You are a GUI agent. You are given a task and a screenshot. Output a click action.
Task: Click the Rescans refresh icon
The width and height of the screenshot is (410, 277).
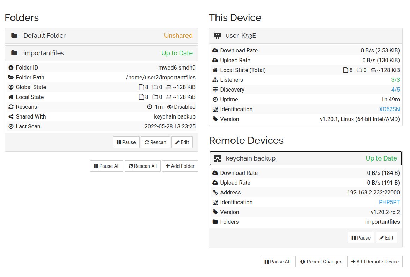(11, 107)
